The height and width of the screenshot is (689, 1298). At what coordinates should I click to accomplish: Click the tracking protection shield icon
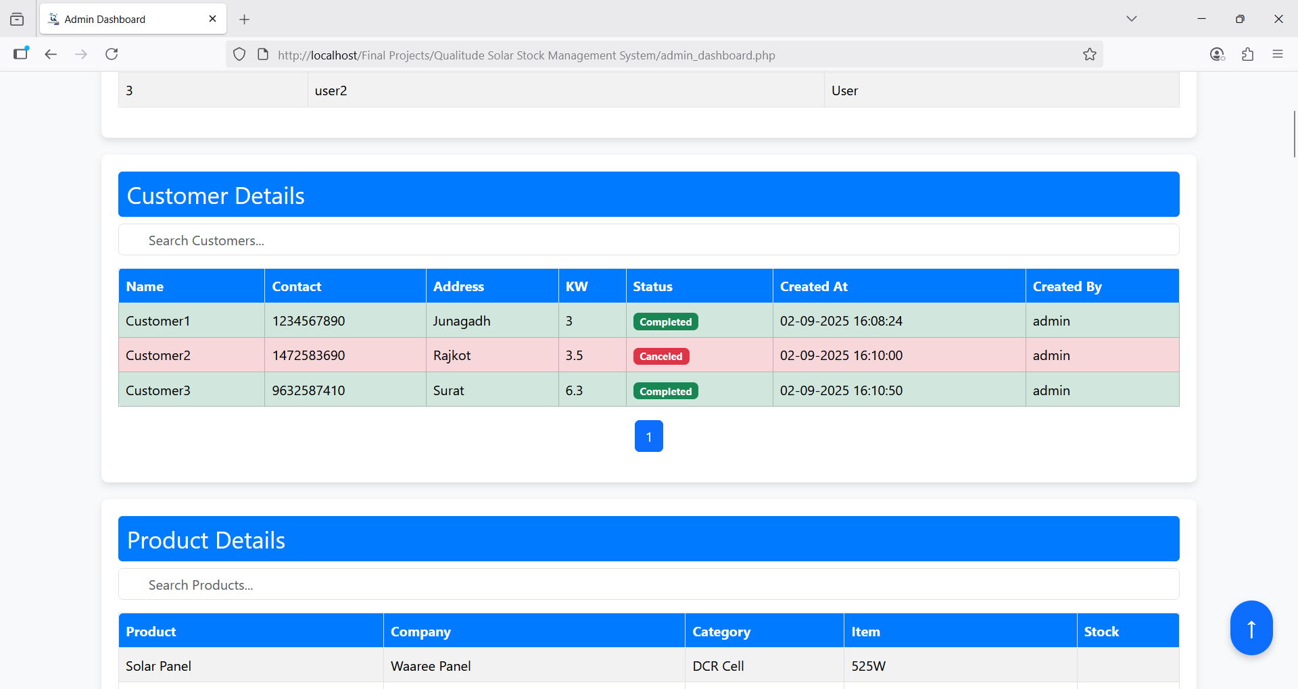(239, 55)
